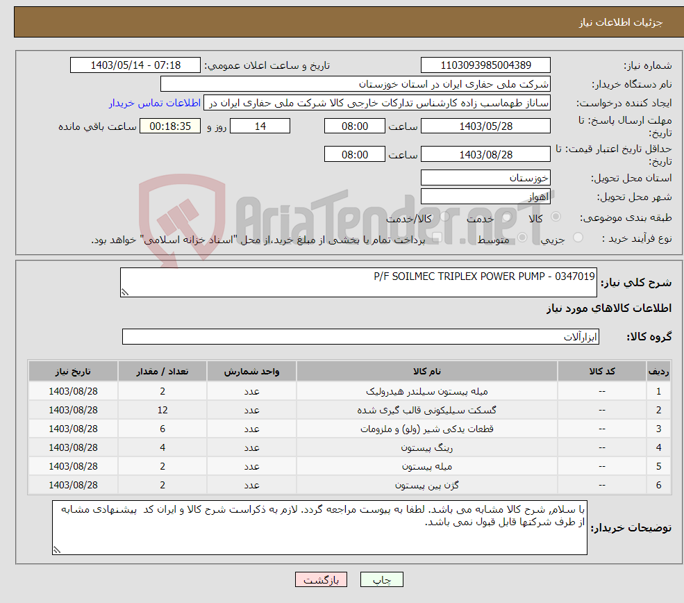This screenshot has width=684, height=603.
Task: Click the delivery province field خوزستان
Action: click(x=485, y=178)
